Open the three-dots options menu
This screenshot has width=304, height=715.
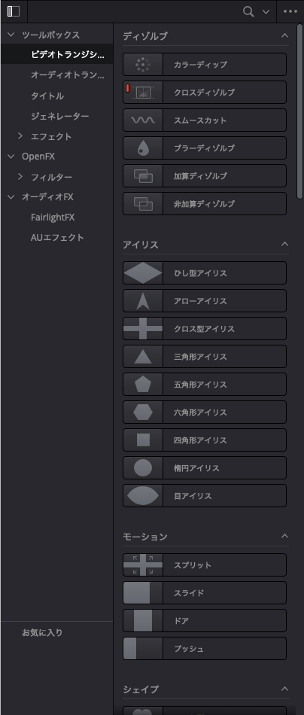point(290,11)
